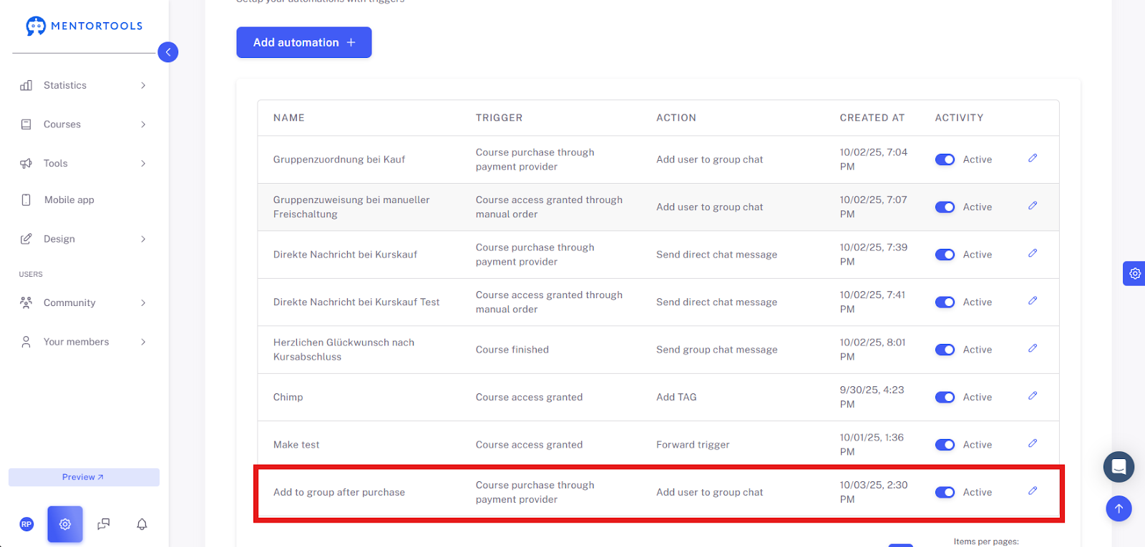This screenshot has height=547, width=1145.
Task: Click the Add automation button
Action: point(304,42)
